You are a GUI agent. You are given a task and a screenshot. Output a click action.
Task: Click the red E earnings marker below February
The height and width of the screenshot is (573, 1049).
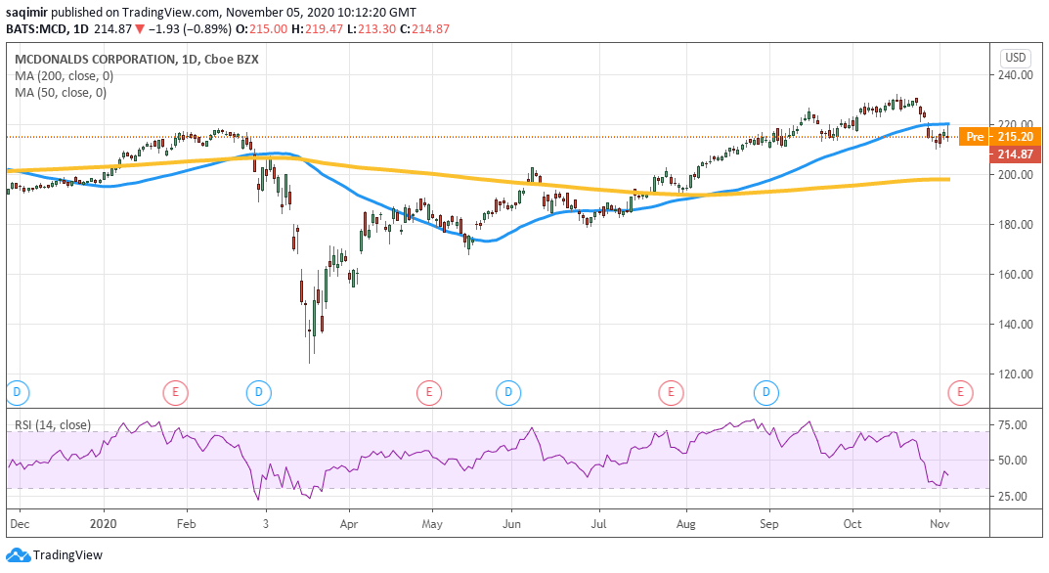pyautogui.click(x=176, y=392)
